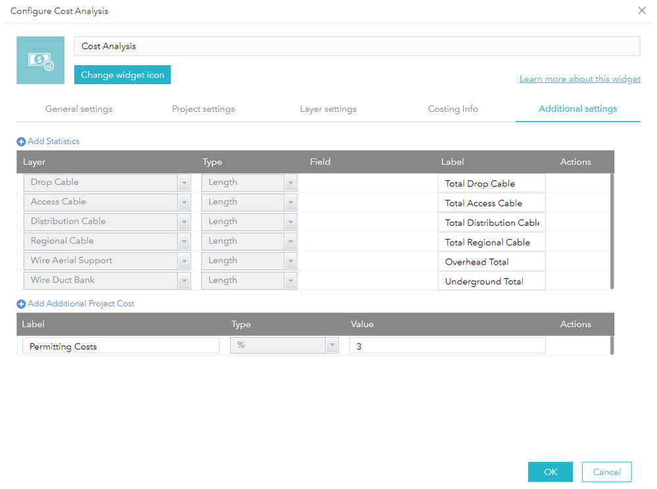Click the Layer column header in the statistics table

34,162
